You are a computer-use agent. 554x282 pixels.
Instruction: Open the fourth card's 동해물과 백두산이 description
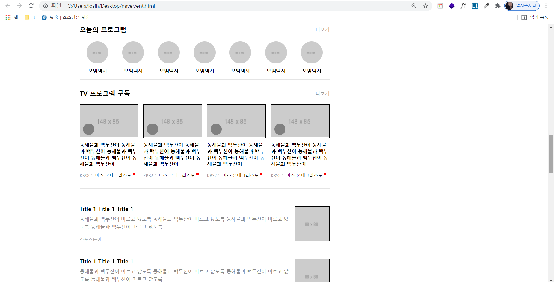[300, 154]
